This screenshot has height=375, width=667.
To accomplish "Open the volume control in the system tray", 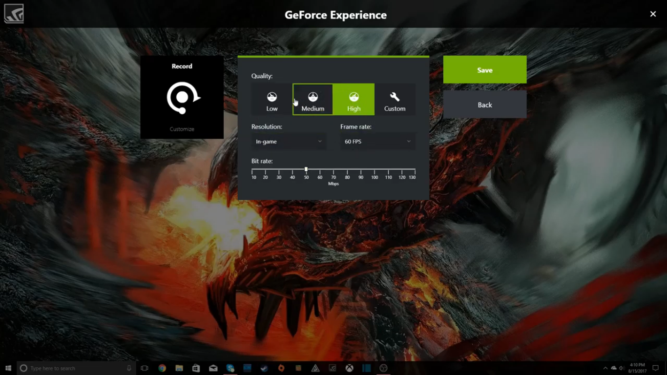I will [x=622, y=368].
